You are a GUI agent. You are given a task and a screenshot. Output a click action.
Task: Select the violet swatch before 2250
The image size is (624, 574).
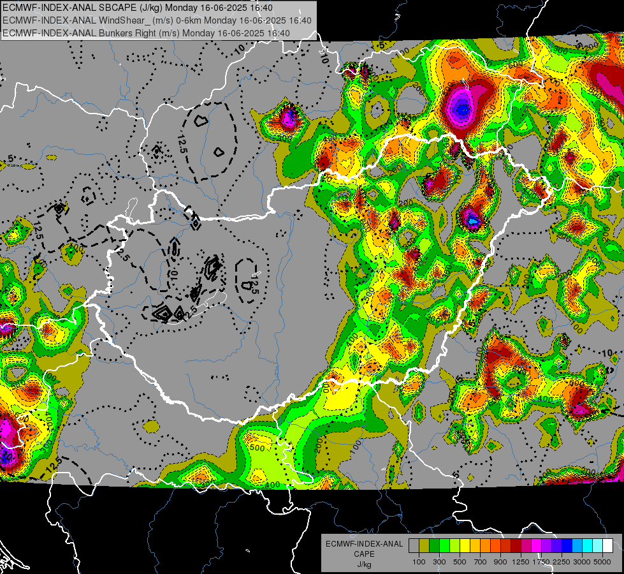pos(556,546)
